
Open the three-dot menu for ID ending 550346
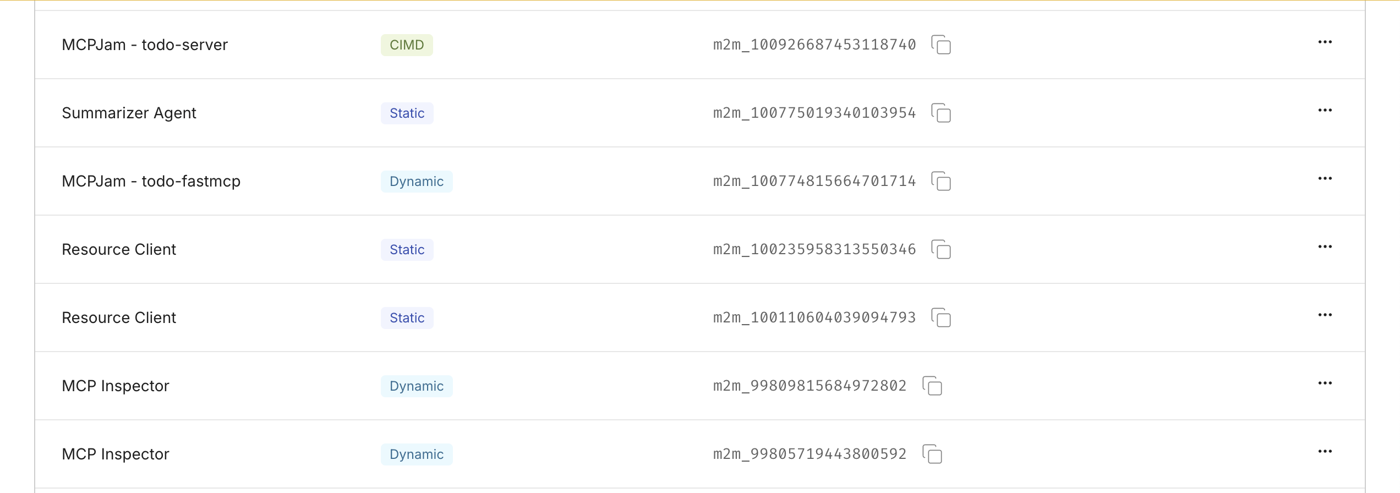pos(1325,247)
